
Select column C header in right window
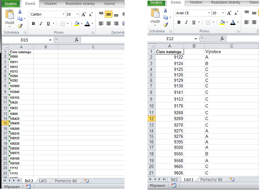232,46
